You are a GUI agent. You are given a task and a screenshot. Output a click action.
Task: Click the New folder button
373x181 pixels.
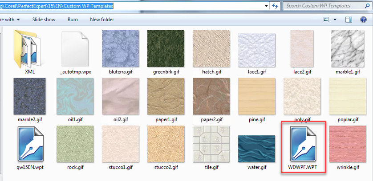click(x=102, y=20)
